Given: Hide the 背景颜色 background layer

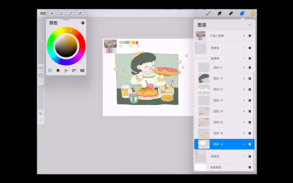Looking at the screenshot, I should (250, 167).
